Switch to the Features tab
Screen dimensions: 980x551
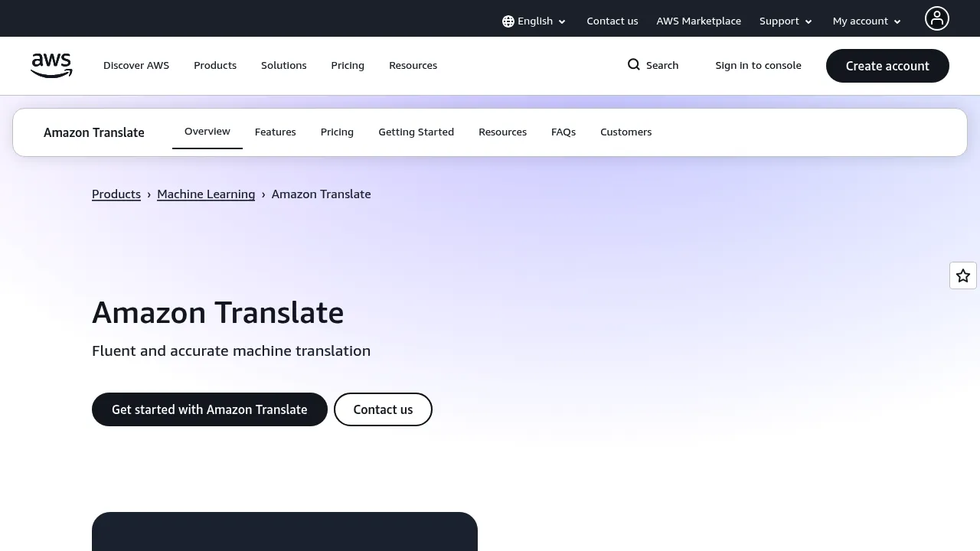(x=276, y=132)
